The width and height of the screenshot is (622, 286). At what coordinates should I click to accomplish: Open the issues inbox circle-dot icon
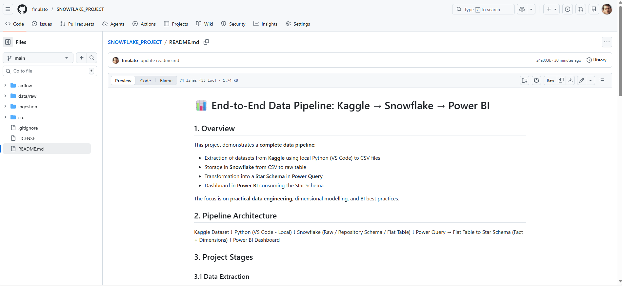pos(568,9)
